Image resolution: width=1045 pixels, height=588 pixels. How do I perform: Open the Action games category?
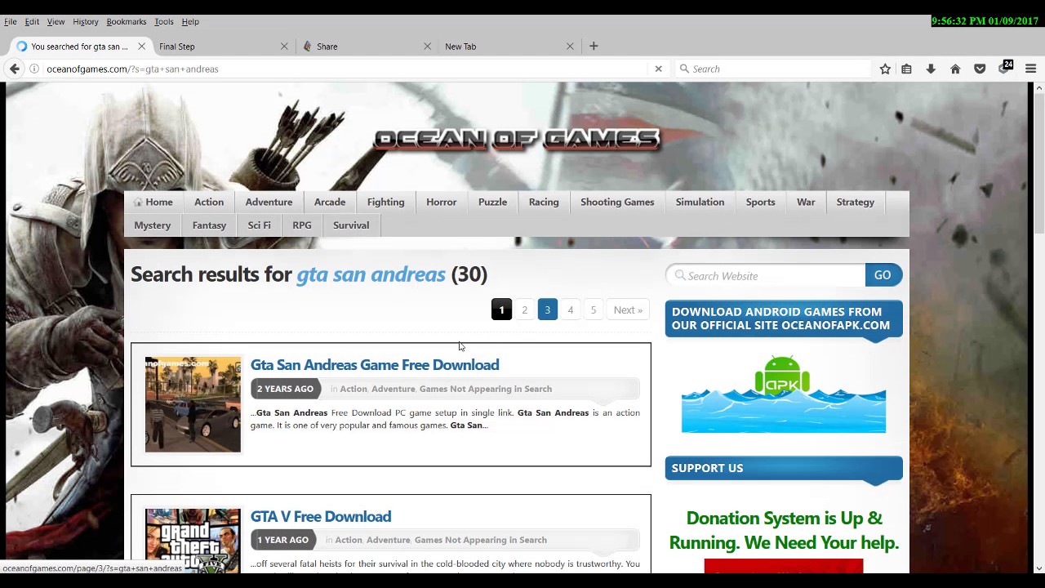tap(209, 203)
